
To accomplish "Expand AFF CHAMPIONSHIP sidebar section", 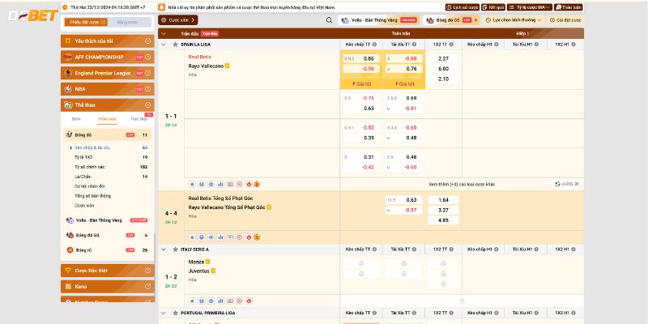I will point(108,57).
